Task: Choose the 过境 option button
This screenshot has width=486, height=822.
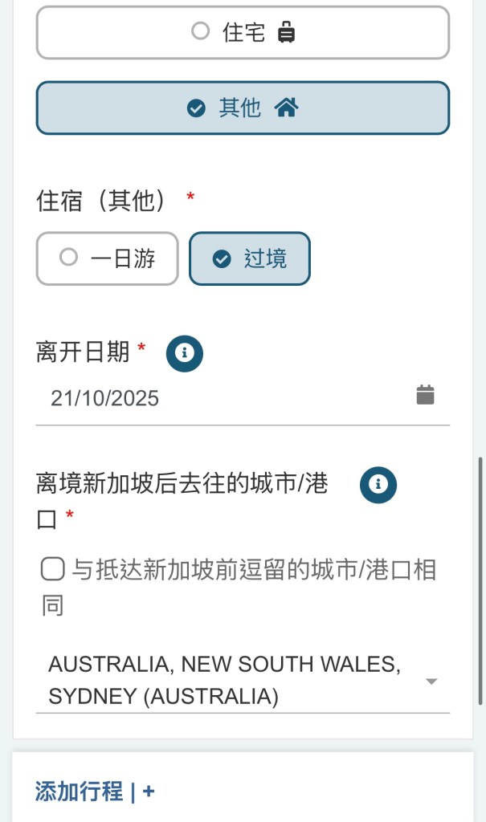Action: (250, 258)
